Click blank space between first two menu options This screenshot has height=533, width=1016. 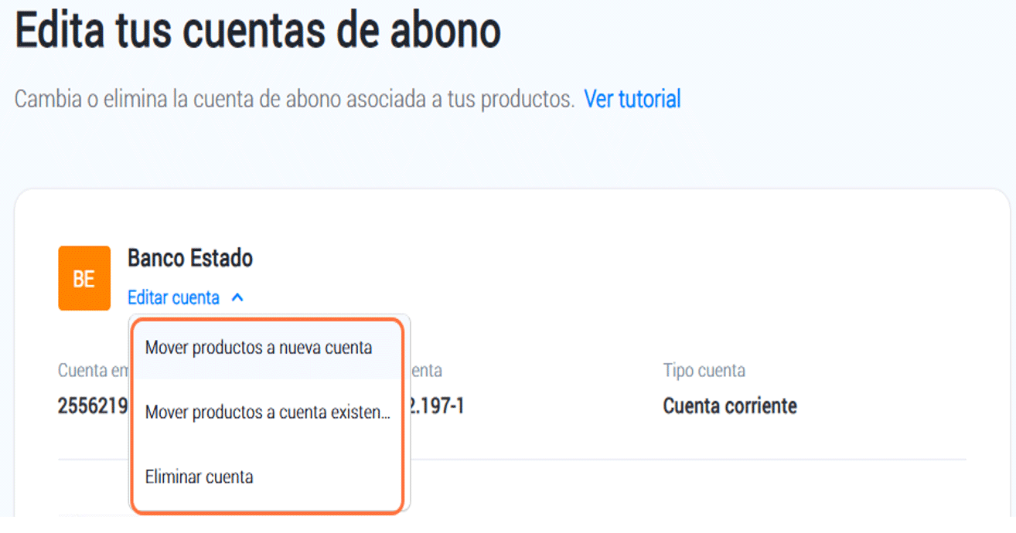tap(268, 380)
